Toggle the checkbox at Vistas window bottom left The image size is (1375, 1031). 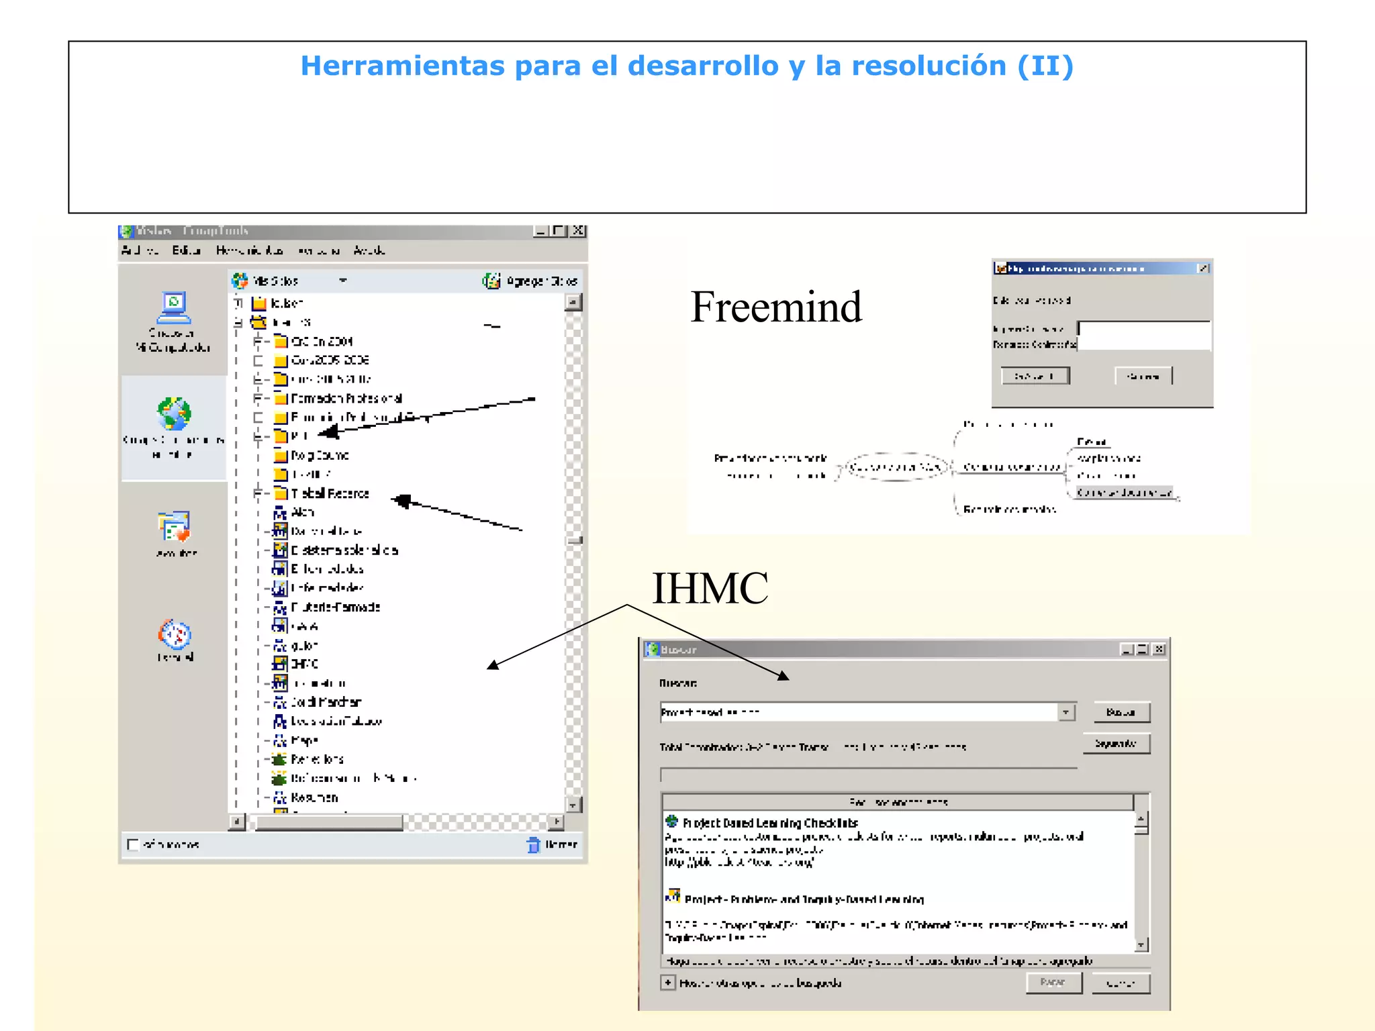click(x=133, y=844)
